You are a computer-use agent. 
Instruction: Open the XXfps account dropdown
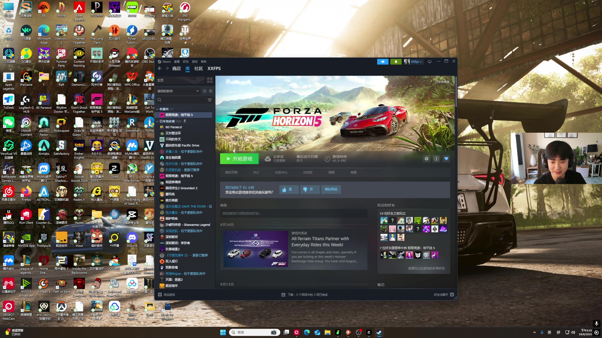pyautogui.click(x=413, y=62)
